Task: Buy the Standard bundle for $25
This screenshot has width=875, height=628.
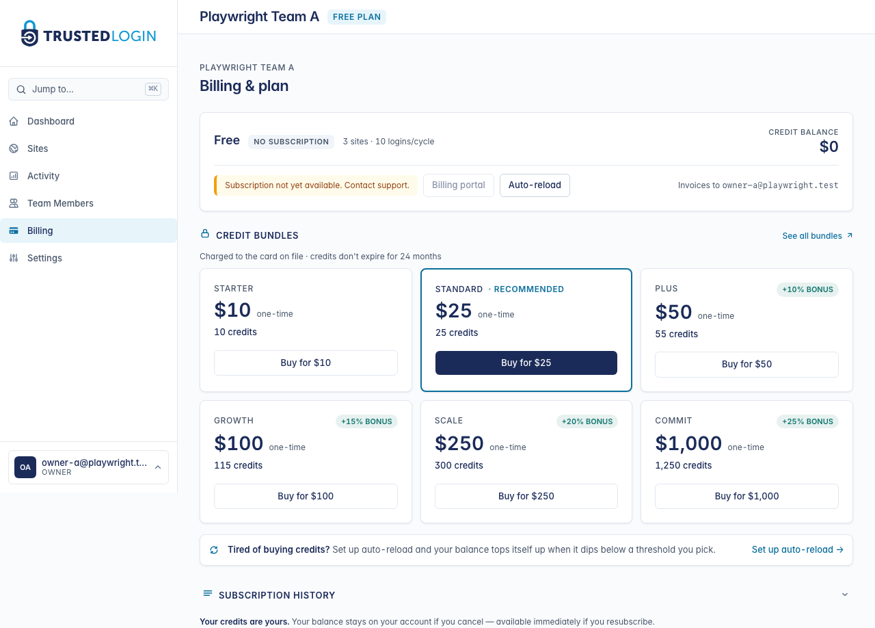Action: coord(526,363)
